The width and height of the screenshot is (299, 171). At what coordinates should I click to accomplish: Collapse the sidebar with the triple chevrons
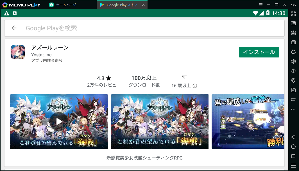[293, 4]
